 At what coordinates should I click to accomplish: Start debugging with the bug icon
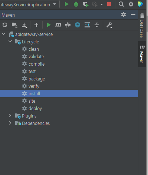pos(76,4)
